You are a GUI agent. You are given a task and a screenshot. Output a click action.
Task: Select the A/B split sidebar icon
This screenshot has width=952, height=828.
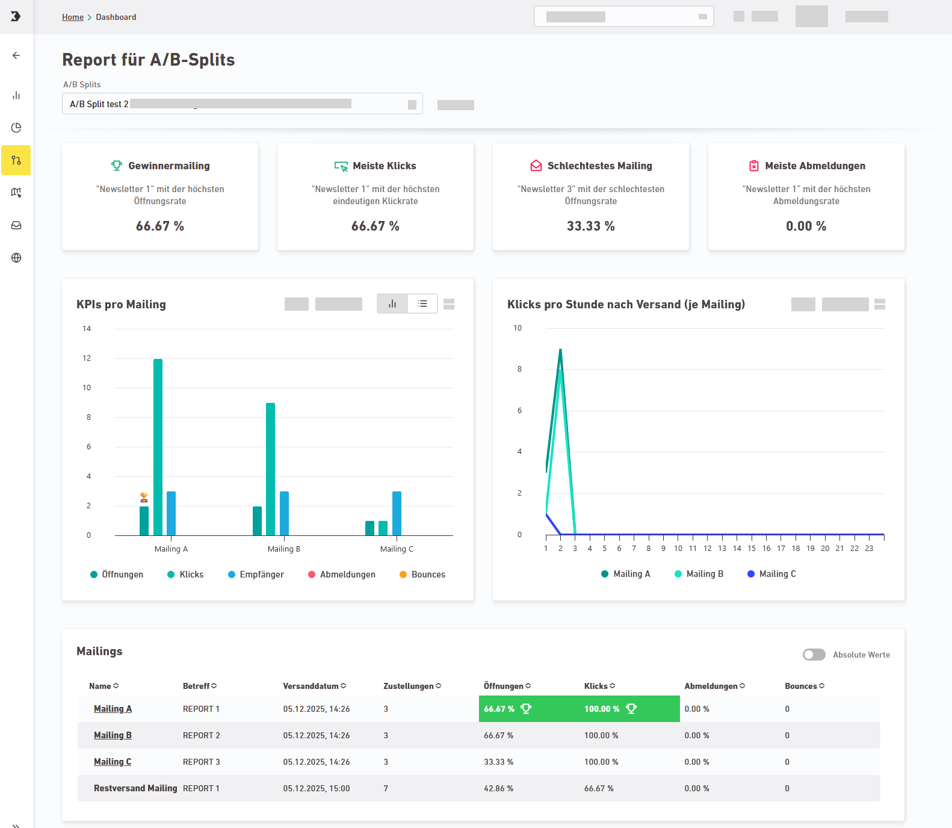(x=16, y=160)
